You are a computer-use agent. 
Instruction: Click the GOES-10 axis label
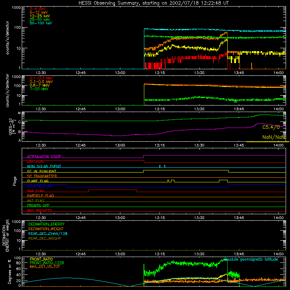(x=12, y=127)
